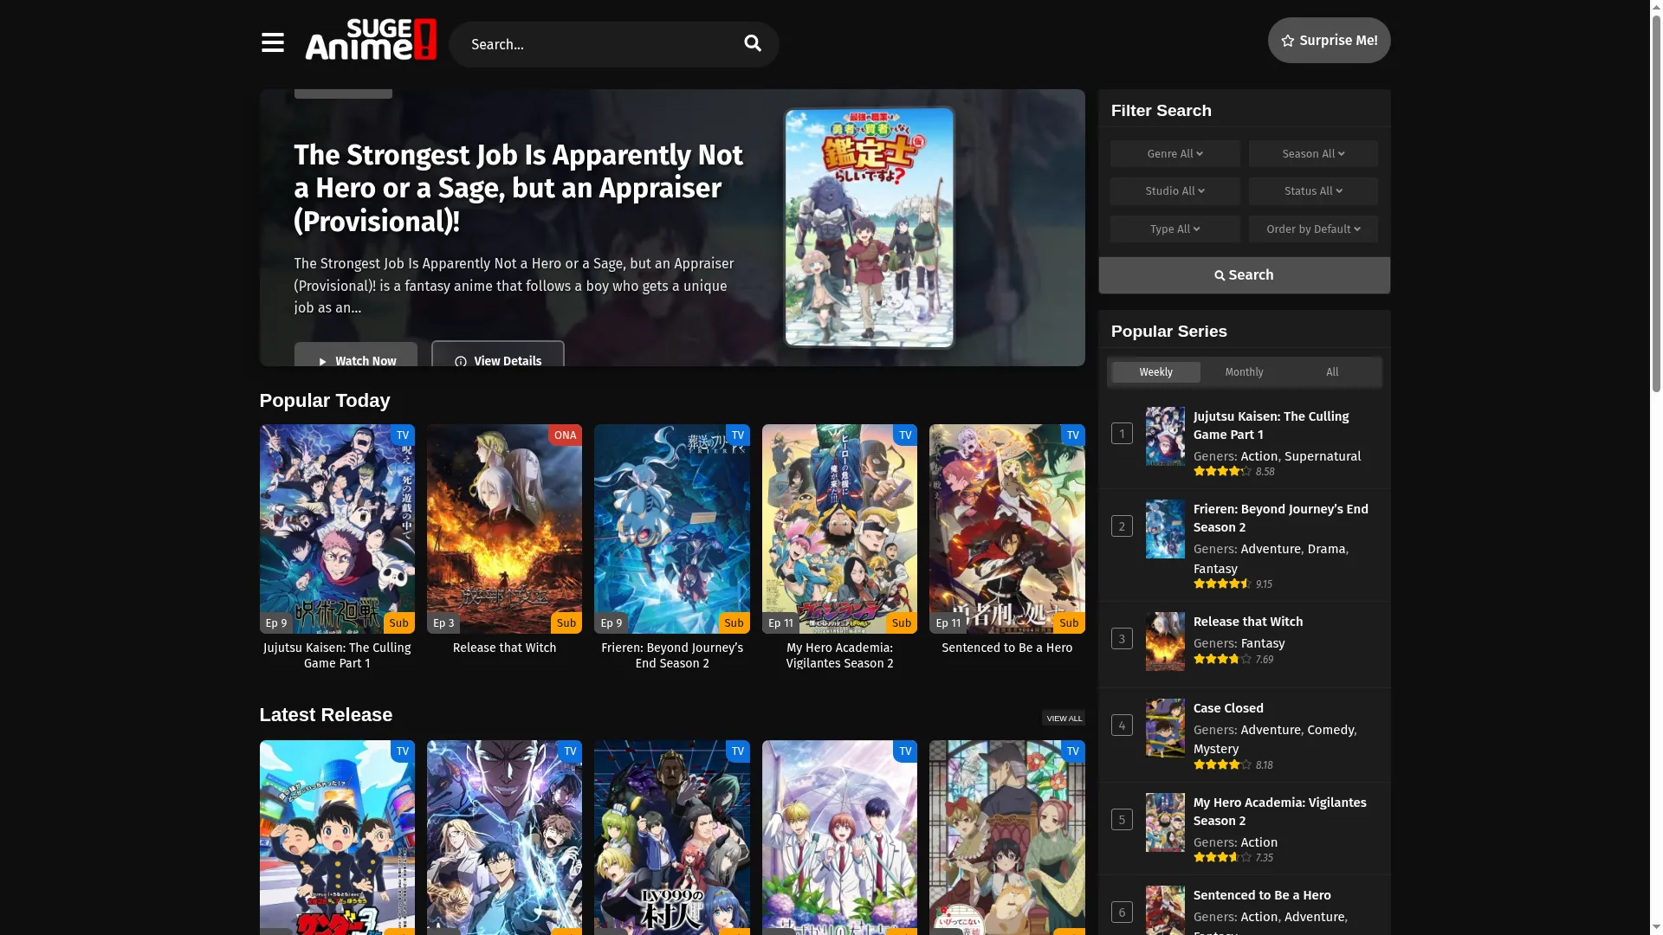Click Jujutsu Kaisen star rating 8.58

[x=1233, y=472]
